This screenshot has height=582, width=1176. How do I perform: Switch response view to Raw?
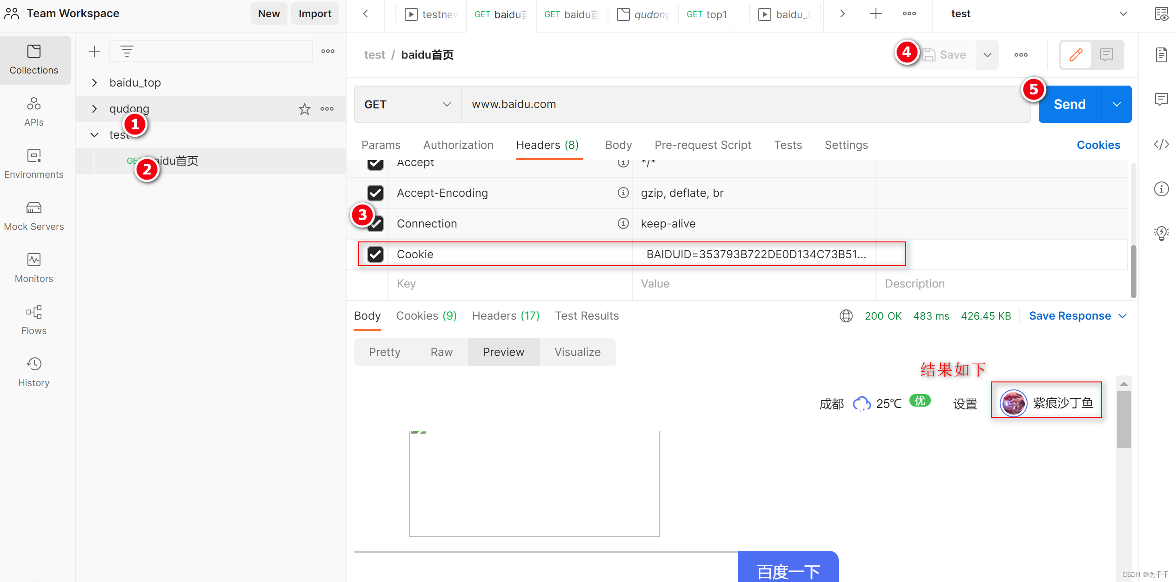tap(441, 352)
